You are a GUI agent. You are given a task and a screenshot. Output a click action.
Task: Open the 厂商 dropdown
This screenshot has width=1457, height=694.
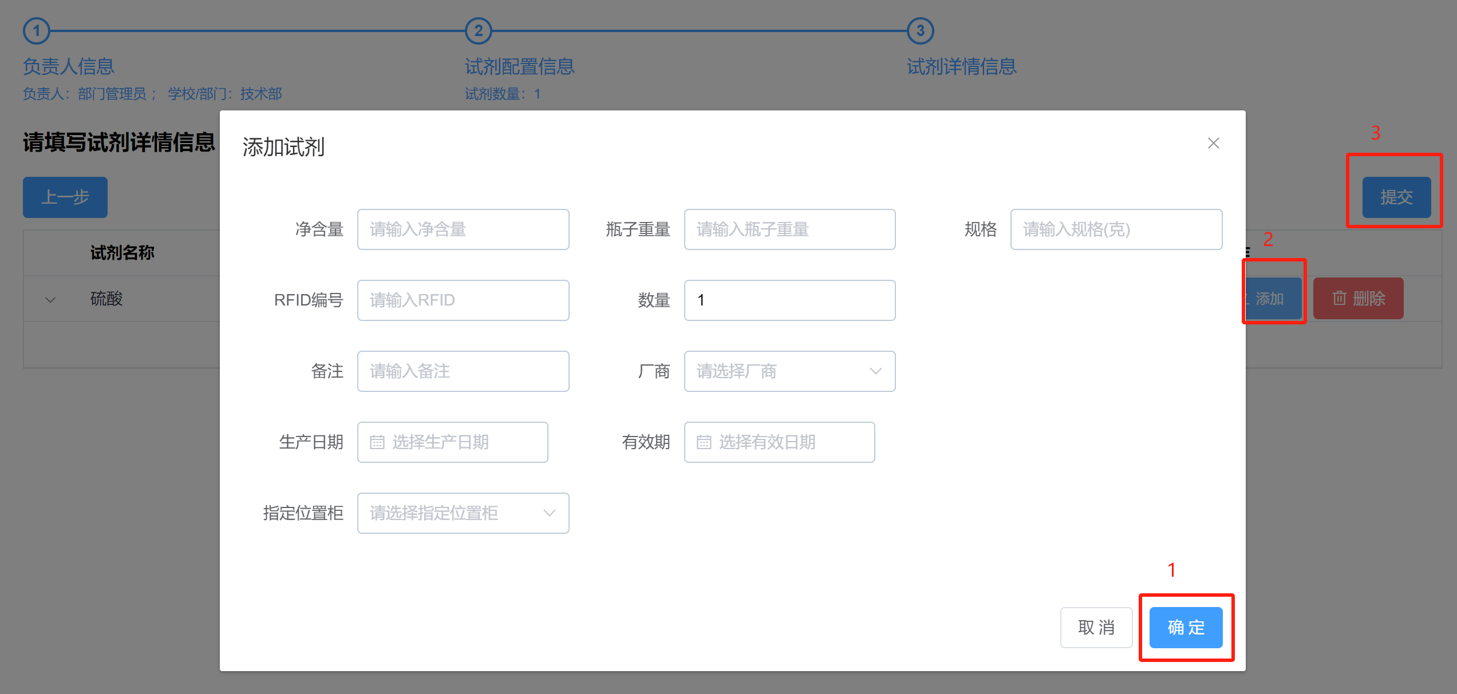click(x=789, y=371)
